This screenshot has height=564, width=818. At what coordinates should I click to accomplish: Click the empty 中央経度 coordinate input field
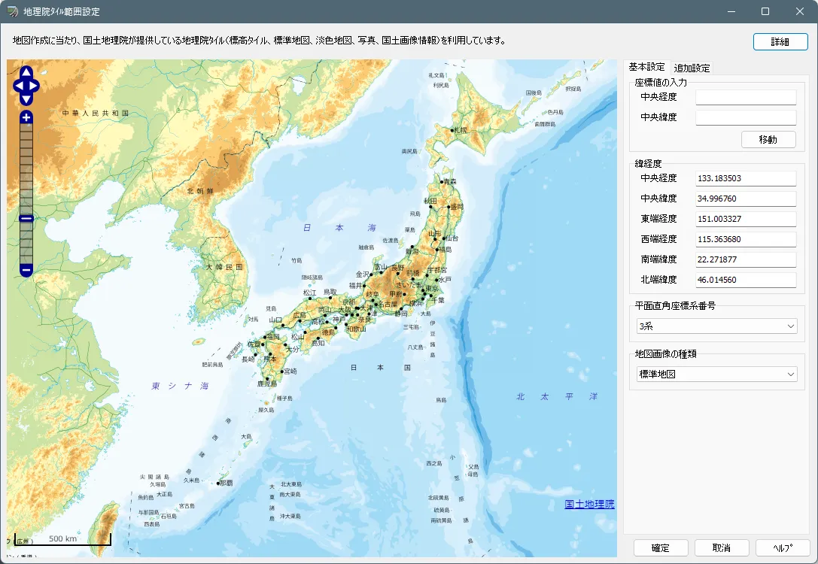click(x=745, y=97)
